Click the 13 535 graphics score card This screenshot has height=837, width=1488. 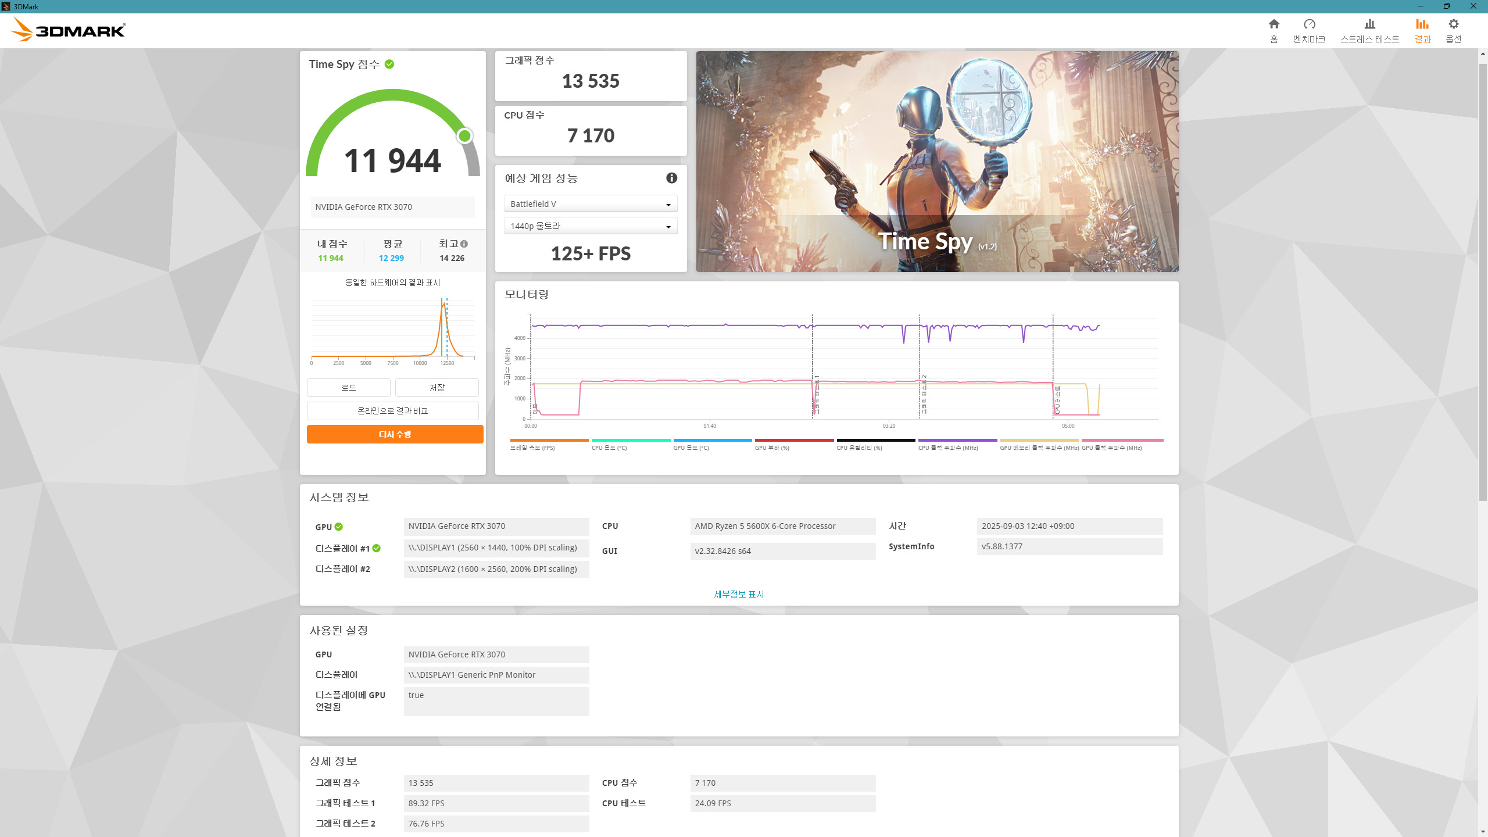591,76
